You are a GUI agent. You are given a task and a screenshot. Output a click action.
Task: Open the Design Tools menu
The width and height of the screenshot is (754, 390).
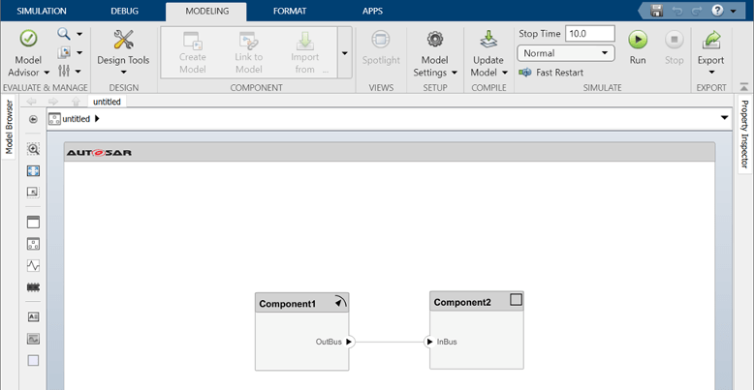[123, 53]
